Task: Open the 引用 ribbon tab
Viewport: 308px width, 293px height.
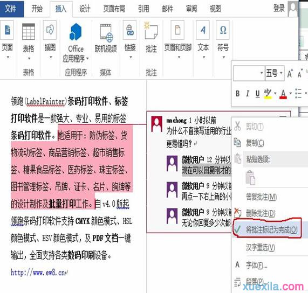Action: pos(143,9)
